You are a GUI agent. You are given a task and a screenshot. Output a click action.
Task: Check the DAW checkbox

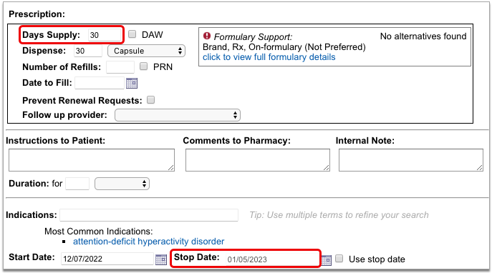click(132, 34)
